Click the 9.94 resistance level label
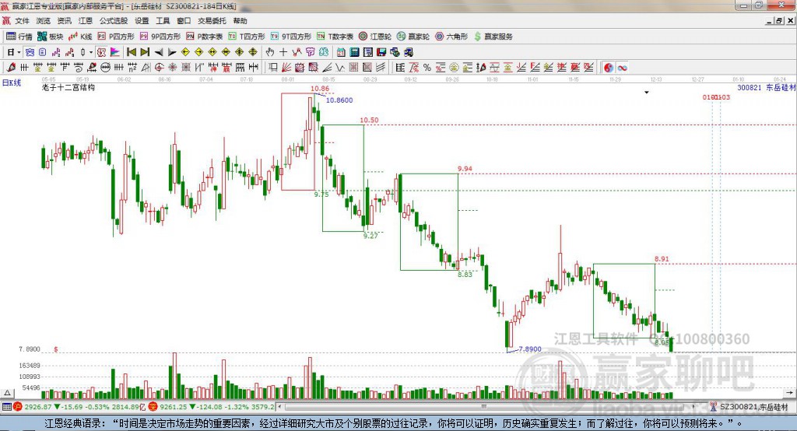This screenshot has width=797, height=431. pos(465,169)
